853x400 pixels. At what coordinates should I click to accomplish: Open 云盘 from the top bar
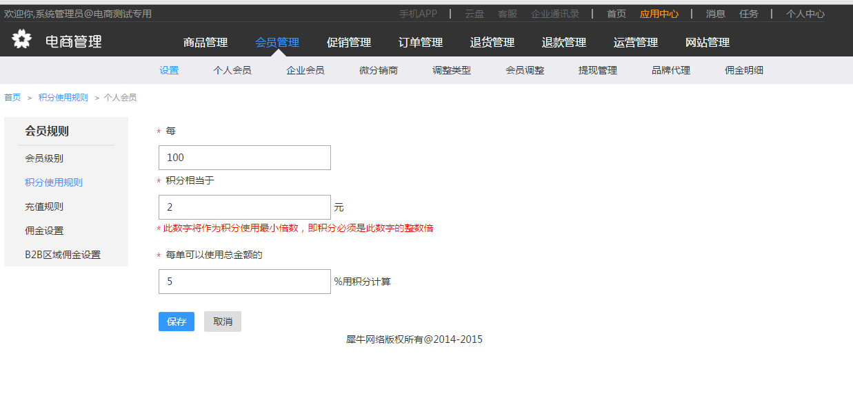[x=474, y=14]
